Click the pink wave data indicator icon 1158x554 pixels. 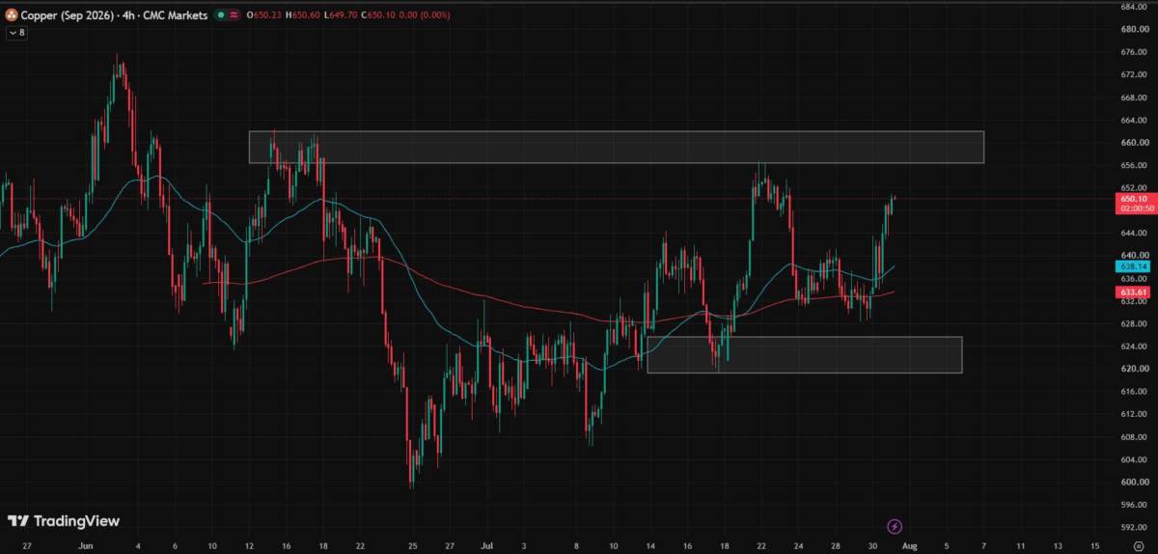click(235, 15)
